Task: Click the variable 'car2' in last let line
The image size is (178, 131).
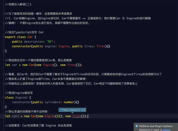Action: click(15, 116)
